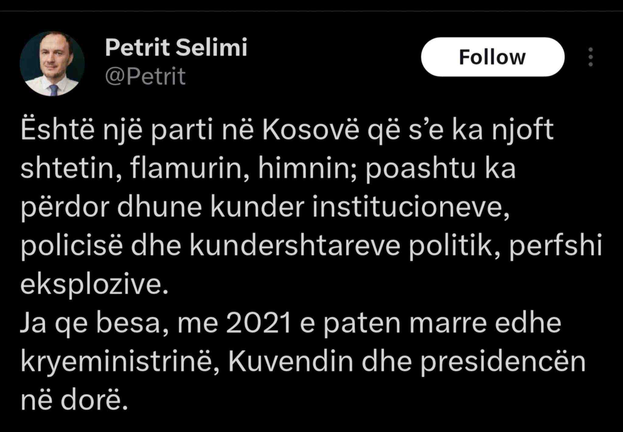Screen dimensions: 623x432
Task: Click the @Petrit handle
Action: (145, 76)
